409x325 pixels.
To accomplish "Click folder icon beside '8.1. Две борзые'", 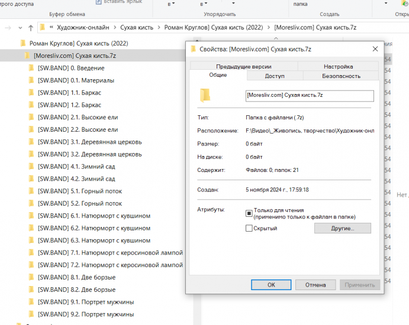I will click(31, 277).
